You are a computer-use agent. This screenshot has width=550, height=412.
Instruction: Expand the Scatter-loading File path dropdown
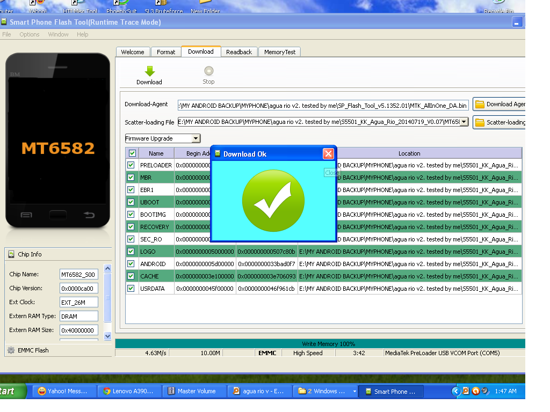coord(464,122)
